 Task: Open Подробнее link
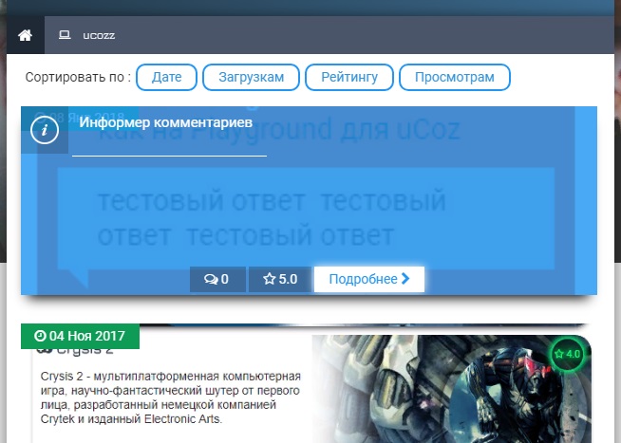click(x=369, y=279)
